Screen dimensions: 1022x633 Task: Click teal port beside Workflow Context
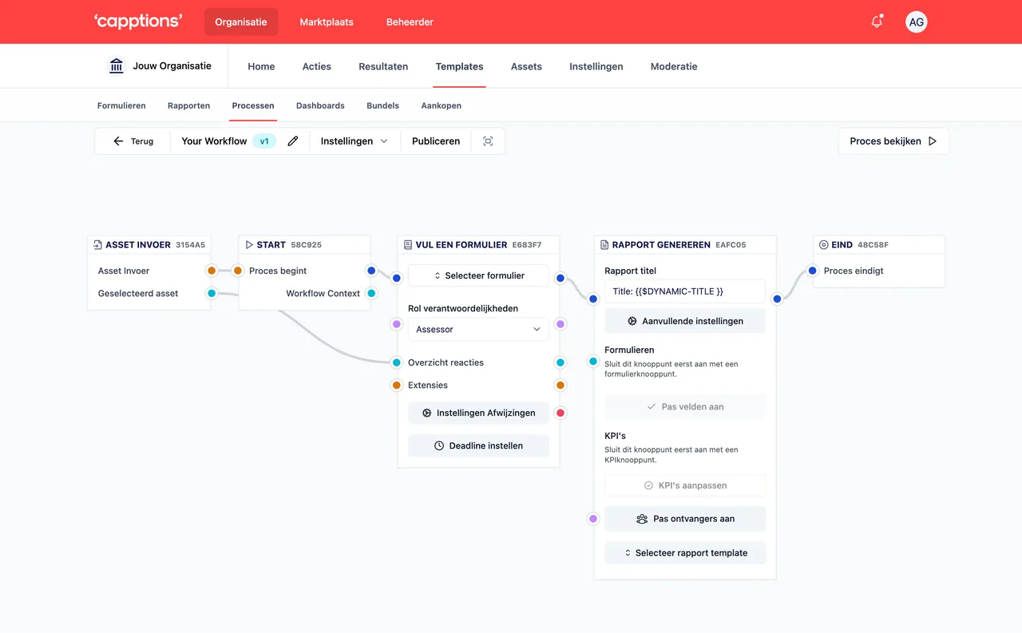(x=371, y=293)
